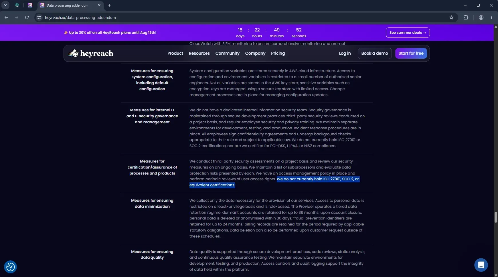Open the Chrome three-dot menu

pos(491,17)
